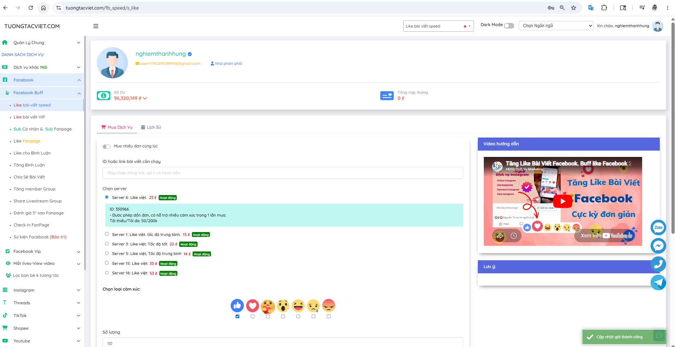Click the Wow reaction emoji

click(283, 305)
